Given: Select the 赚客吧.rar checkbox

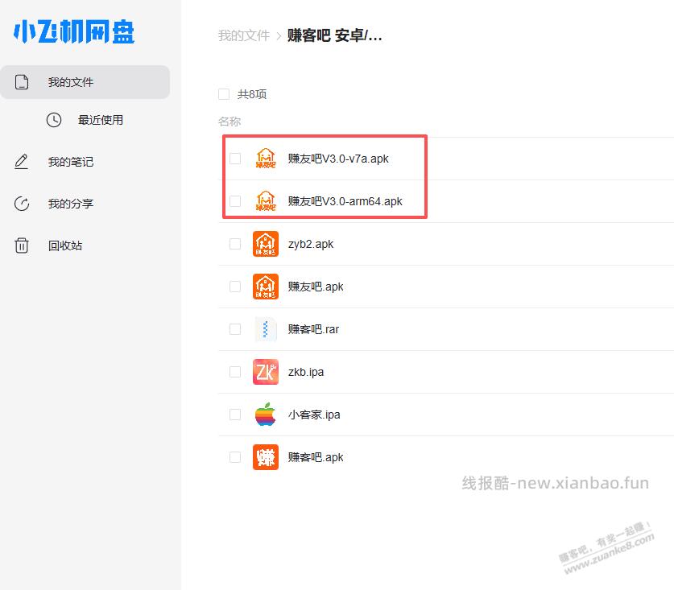Looking at the screenshot, I should pyautogui.click(x=235, y=329).
